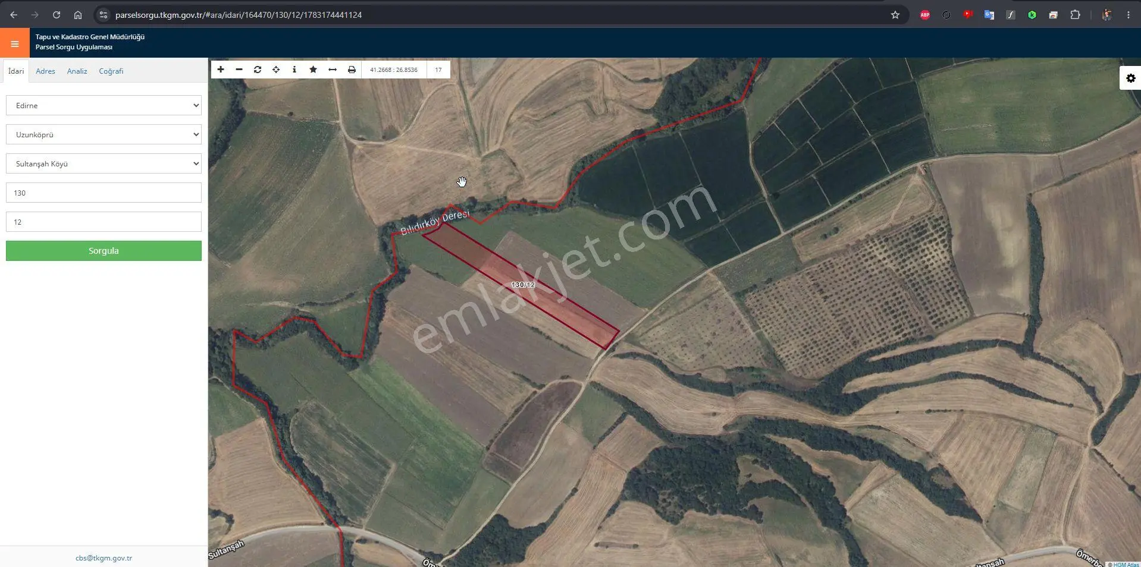Viewport: 1141px width, 567px height.
Task: Select the İdari tab
Action: click(16, 71)
